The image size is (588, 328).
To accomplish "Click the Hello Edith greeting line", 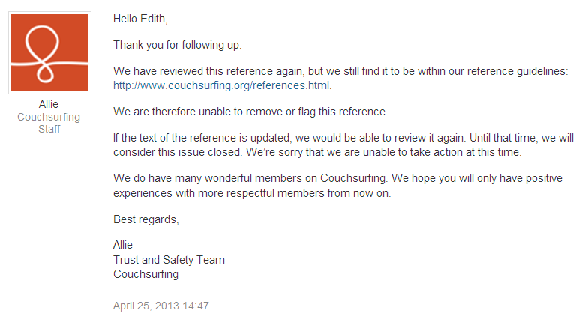I will pos(140,19).
